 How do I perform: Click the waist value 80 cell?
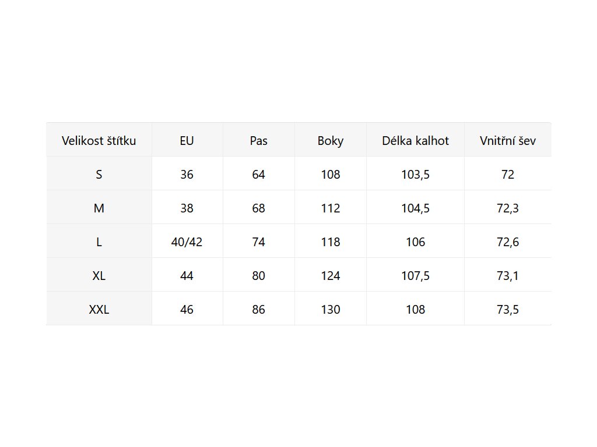click(x=258, y=276)
